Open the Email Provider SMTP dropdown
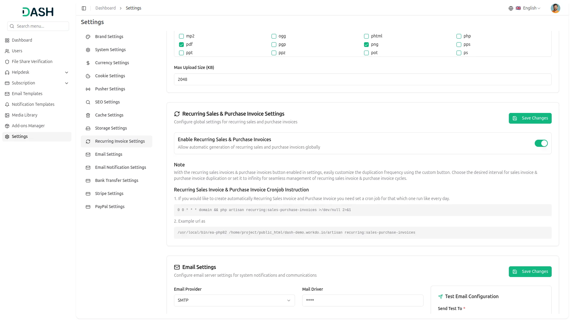Screen dimensions: 571x321 (234, 300)
